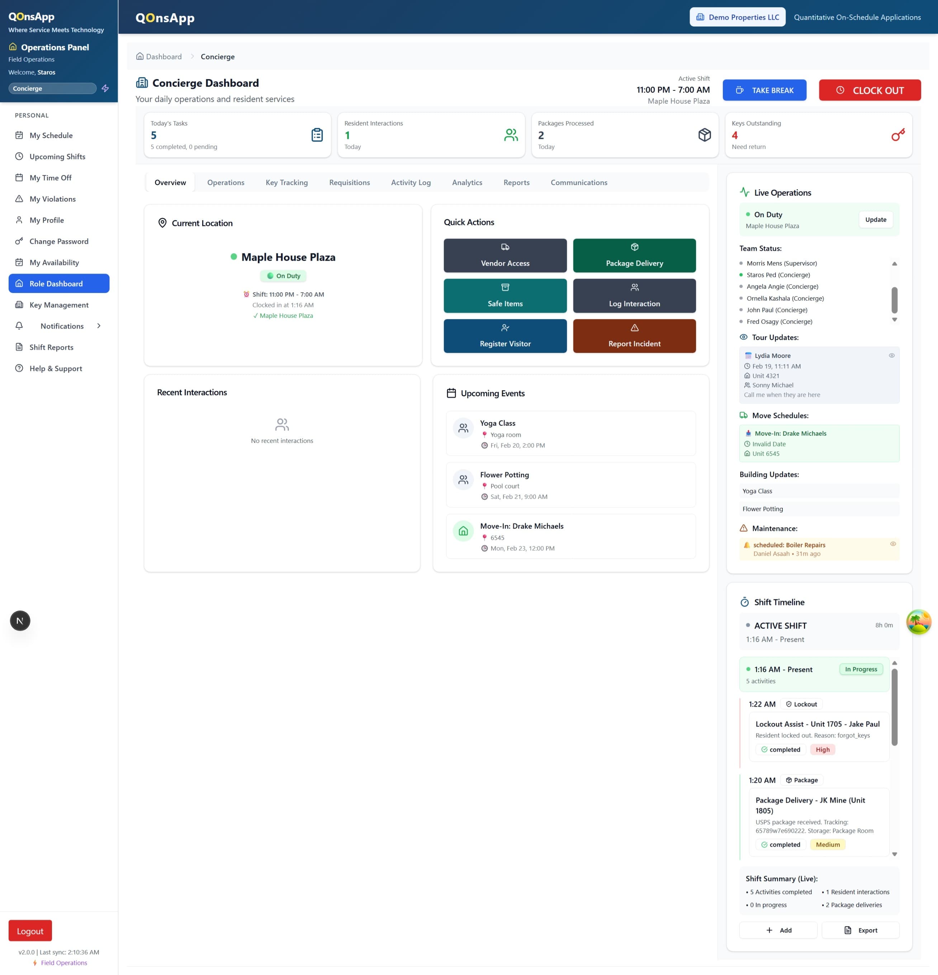Expand the Notifications sidebar chevron

click(x=99, y=326)
